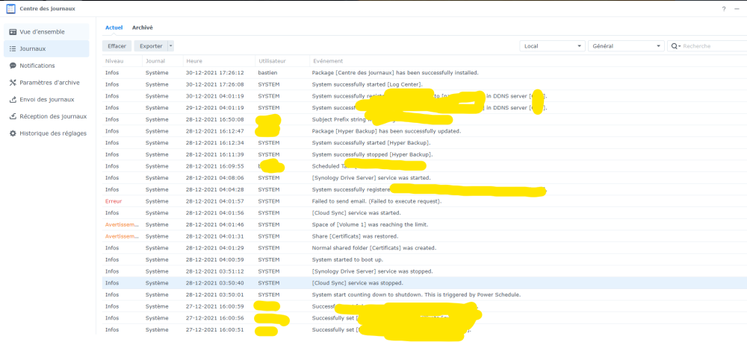Sort by the Utilisateur column header
This screenshot has width=747, height=342.
(x=272, y=61)
